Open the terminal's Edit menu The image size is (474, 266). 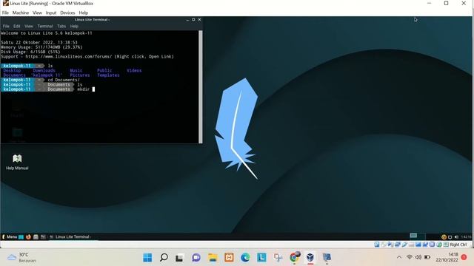tap(16, 27)
